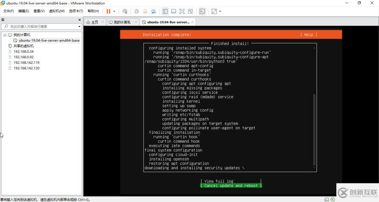Click the Help button in the installer header

tap(309, 35)
